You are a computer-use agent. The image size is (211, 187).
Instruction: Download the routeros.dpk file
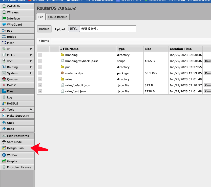pos(208,73)
